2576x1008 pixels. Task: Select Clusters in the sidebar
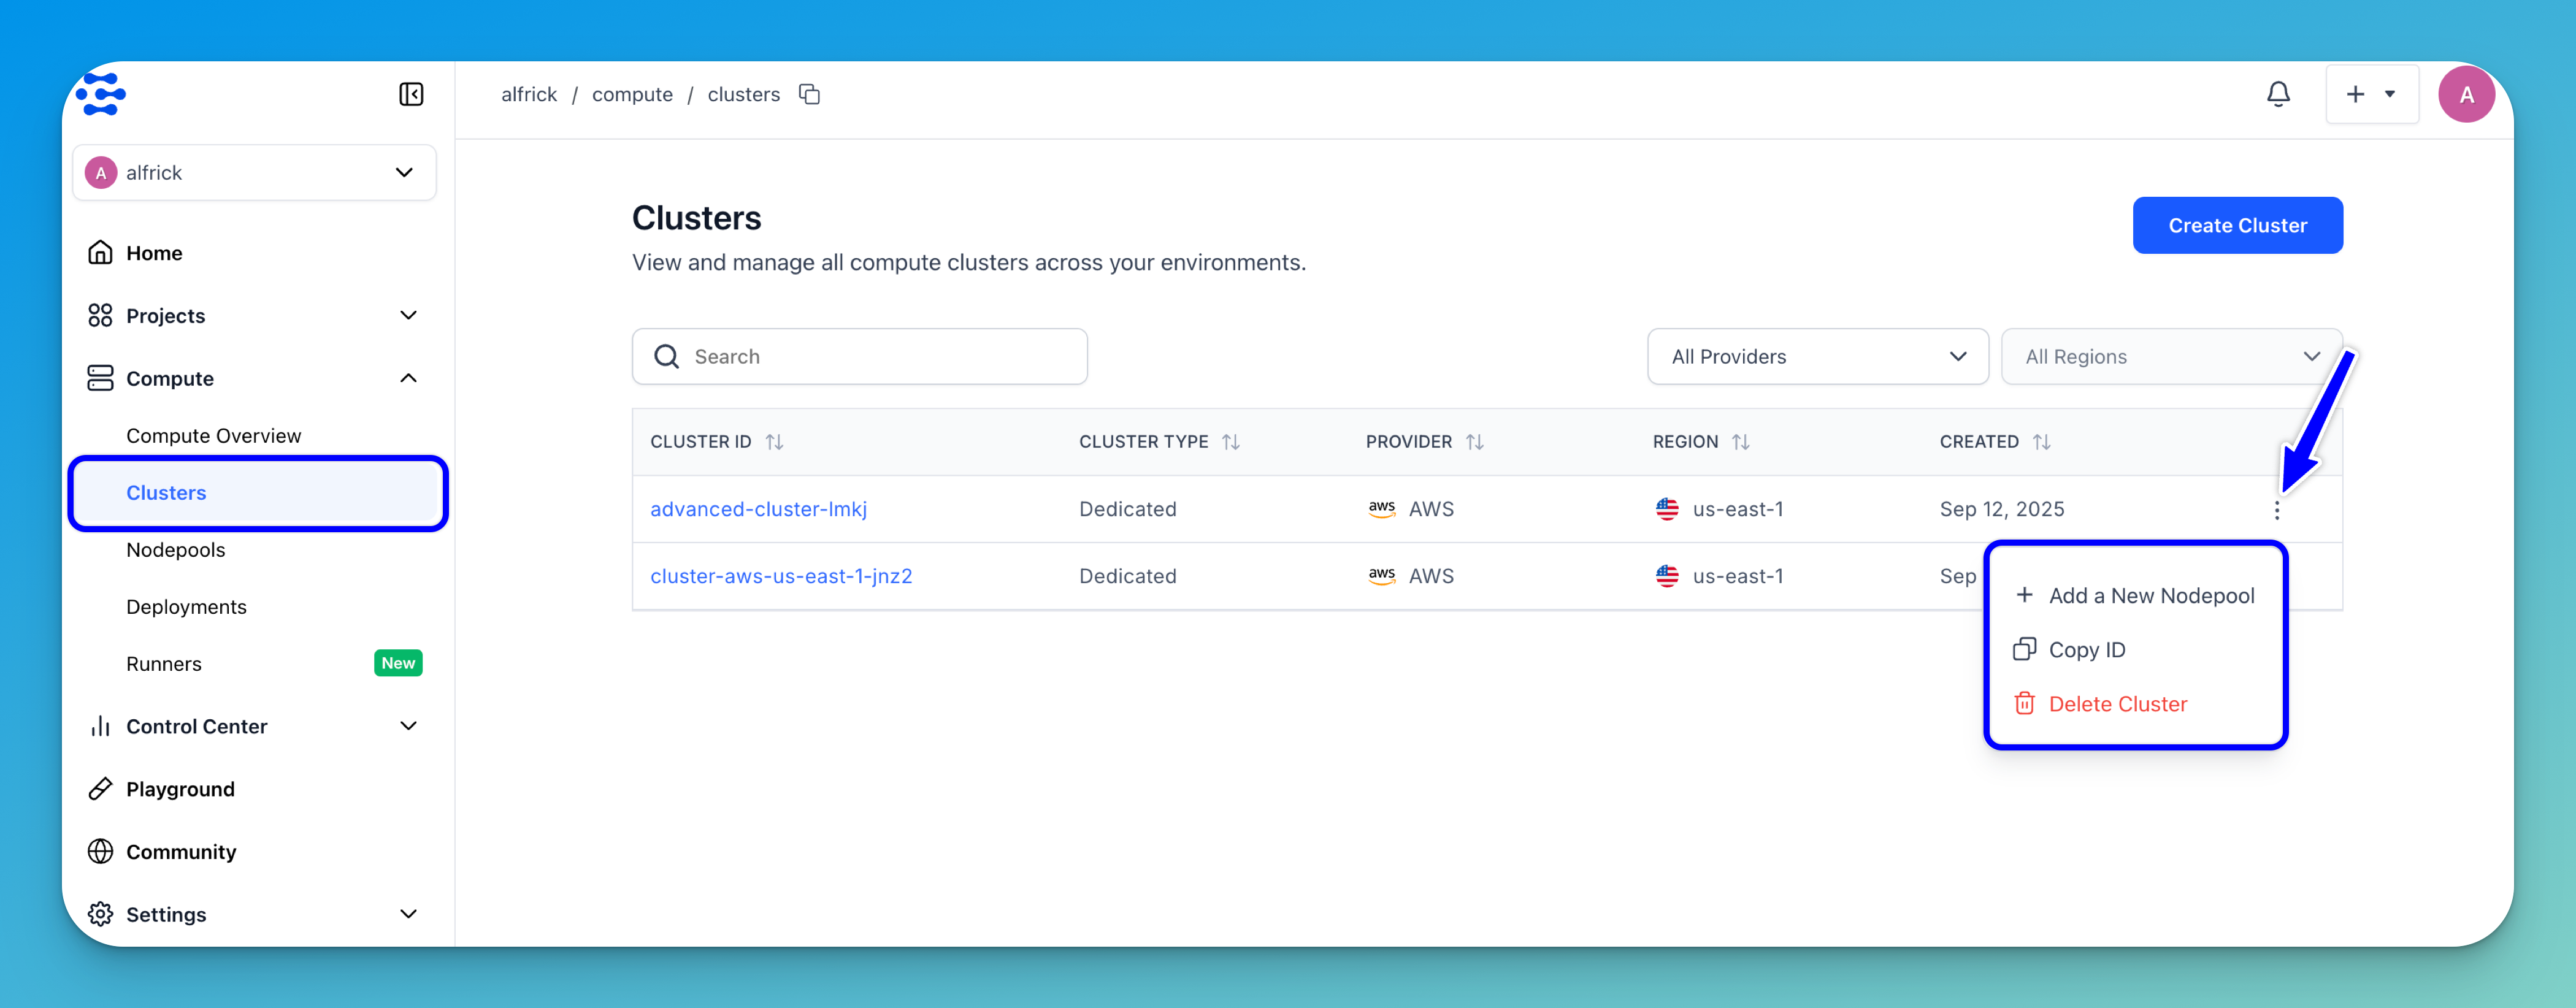(x=258, y=493)
